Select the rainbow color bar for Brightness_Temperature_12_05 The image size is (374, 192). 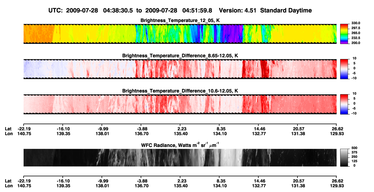pos(344,34)
